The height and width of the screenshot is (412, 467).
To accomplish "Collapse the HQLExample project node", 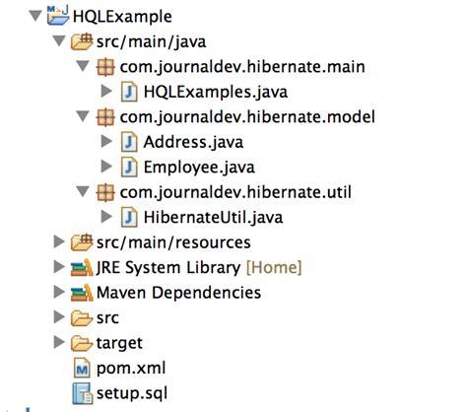I will [35, 16].
